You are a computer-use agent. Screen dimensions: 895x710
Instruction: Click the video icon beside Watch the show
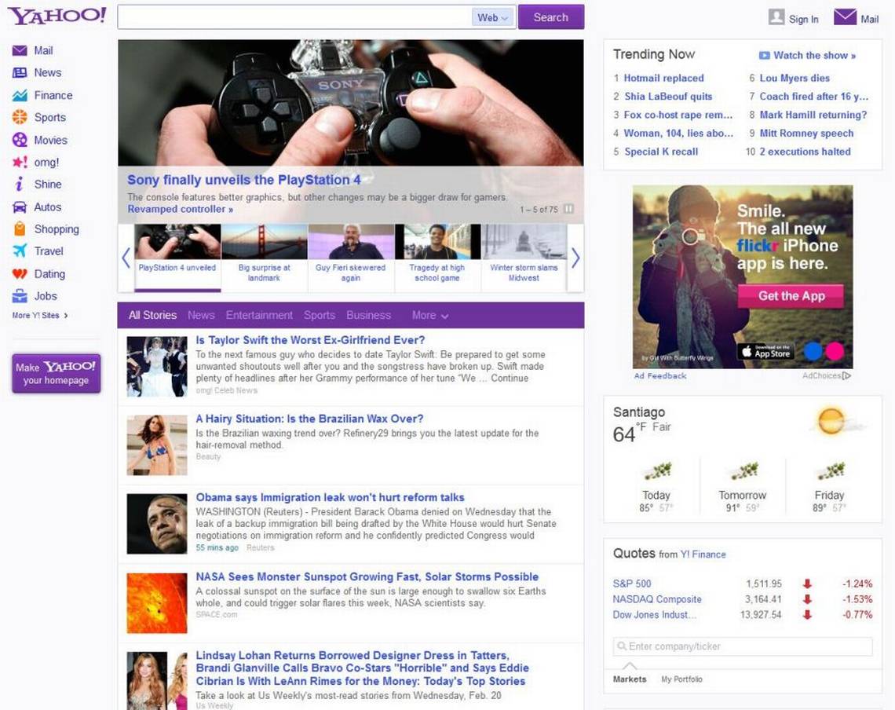pos(764,56)
